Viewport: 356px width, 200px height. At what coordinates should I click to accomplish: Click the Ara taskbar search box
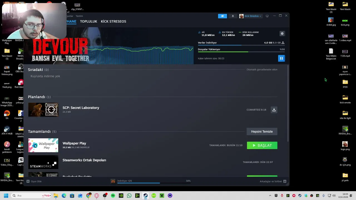(31, 196)
